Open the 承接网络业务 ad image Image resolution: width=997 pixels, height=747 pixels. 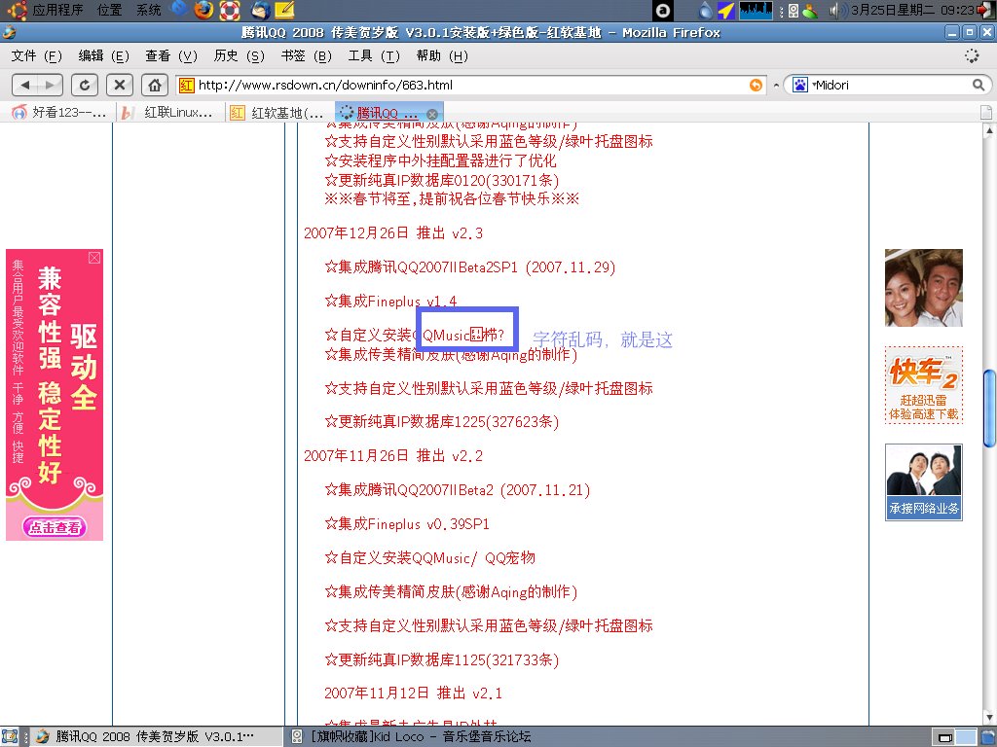[923, 482]
